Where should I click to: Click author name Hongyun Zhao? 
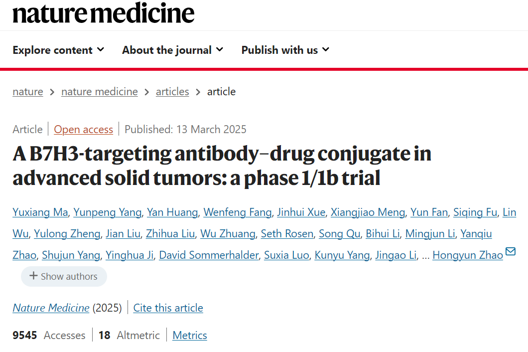468,255
